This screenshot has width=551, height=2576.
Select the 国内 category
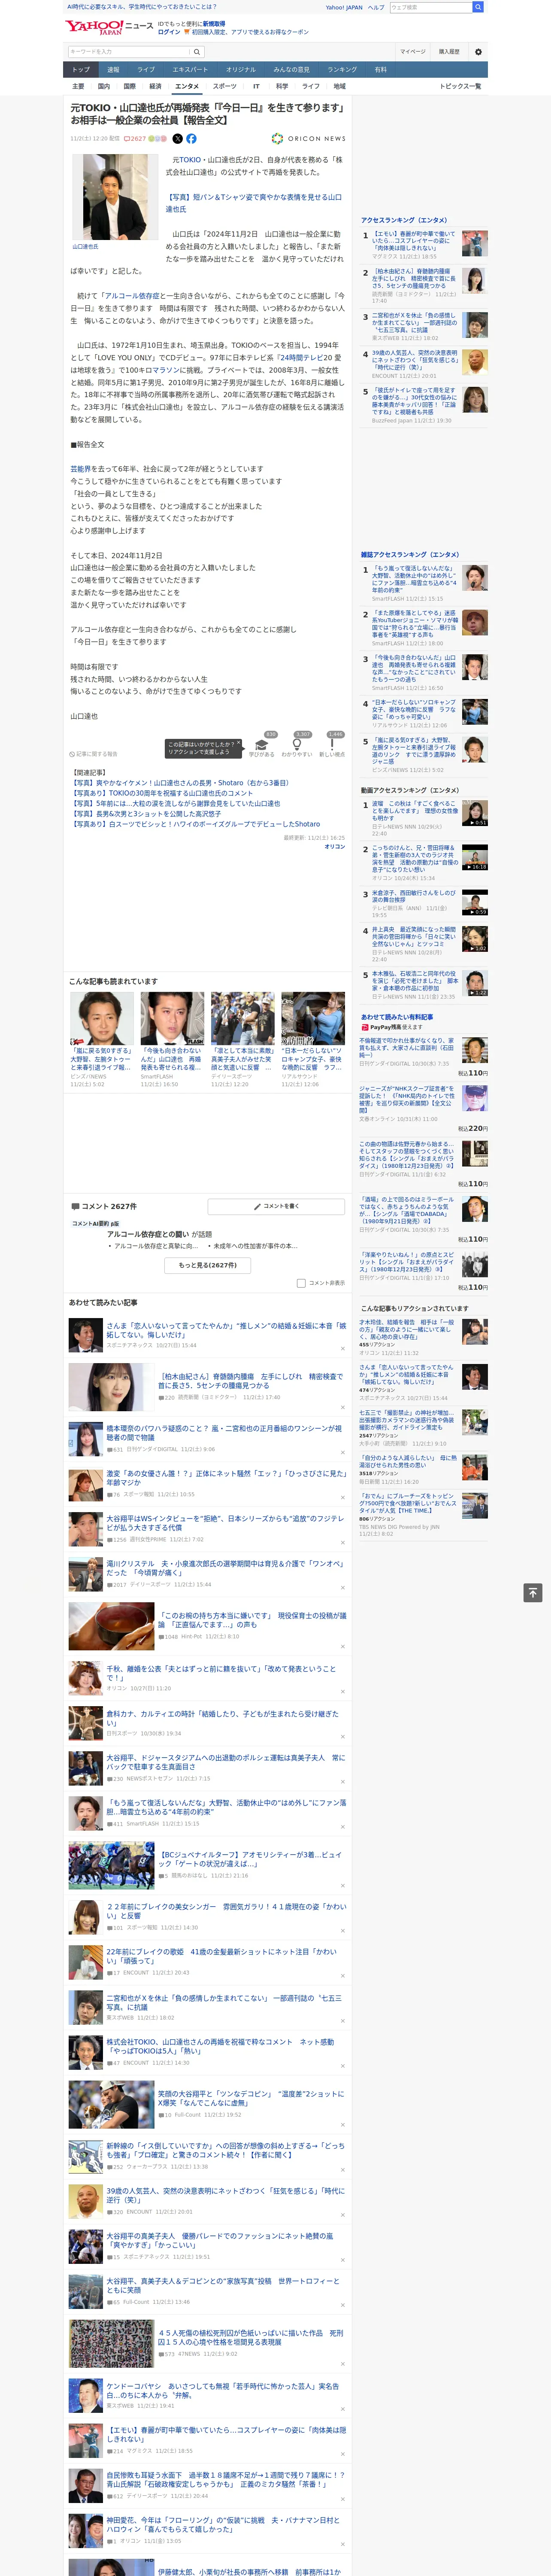104,86
